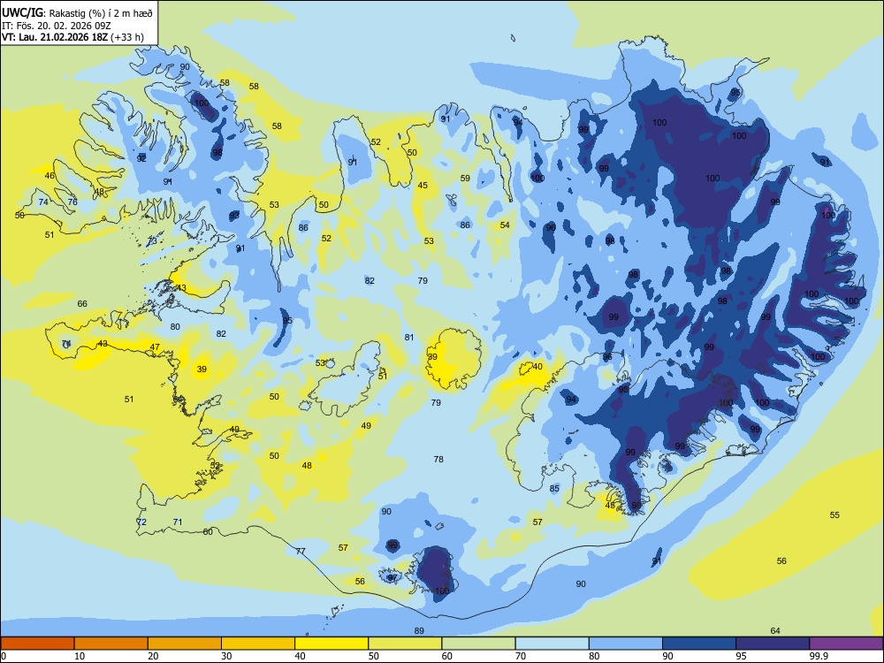Select the 90–95% dark blue legend swatch
Viewport: 884px width, 663px height.
[x=699, y=644]
